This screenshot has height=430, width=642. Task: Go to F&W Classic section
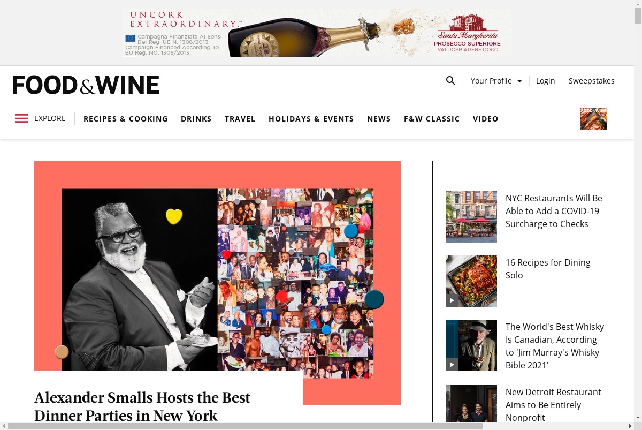click(x=432, y=119)
